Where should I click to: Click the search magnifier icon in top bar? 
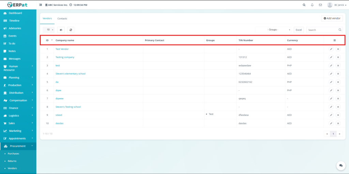304,5
